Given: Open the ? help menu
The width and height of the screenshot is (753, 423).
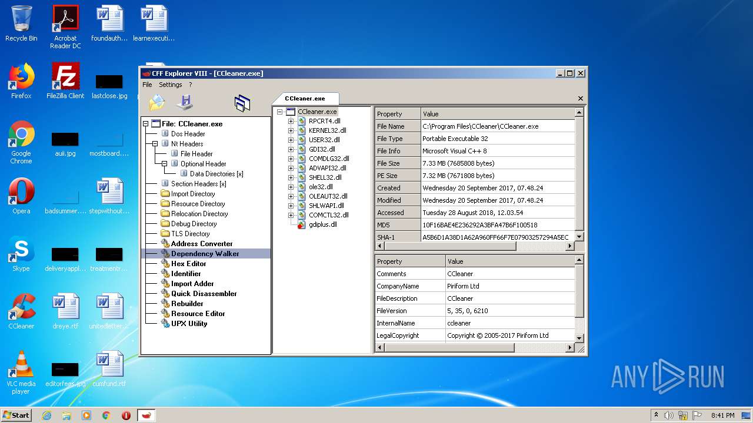Looking at the screenshot, I should point(190,85).
